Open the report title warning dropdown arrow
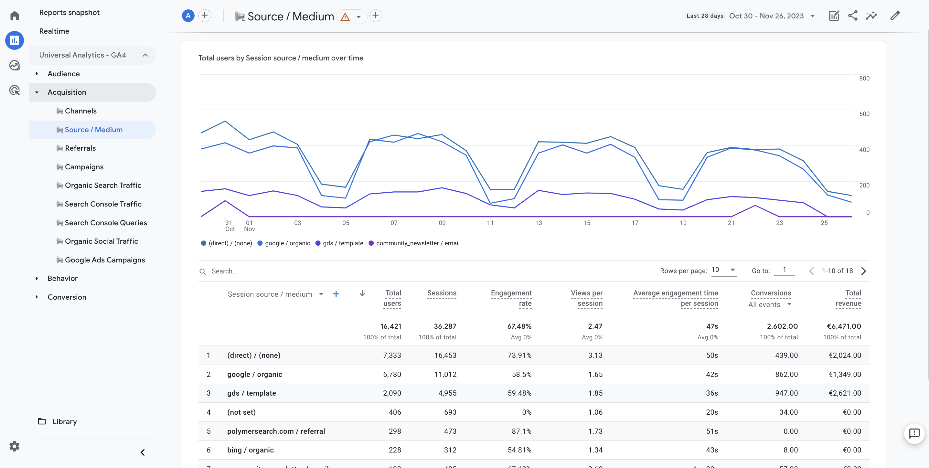The image size is (929, 468). coord(358,16)
